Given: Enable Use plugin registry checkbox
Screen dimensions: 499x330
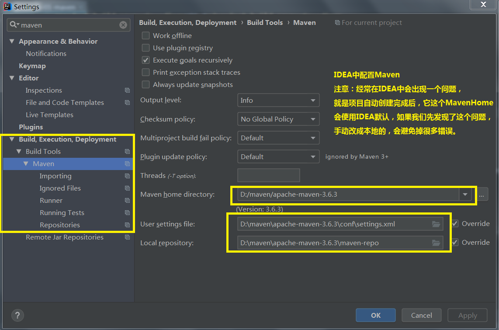Looking at the screenshot, I should tap(146, 48).
